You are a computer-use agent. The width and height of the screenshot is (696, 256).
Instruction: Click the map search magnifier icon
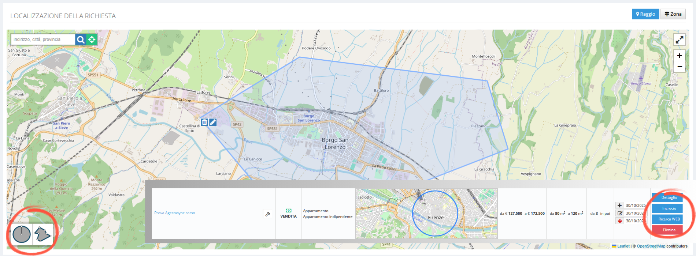pyautogui.click(x=81, y=39)
